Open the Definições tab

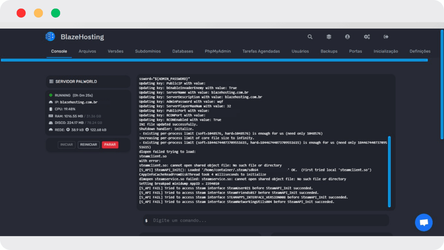[x=420, y=51]
